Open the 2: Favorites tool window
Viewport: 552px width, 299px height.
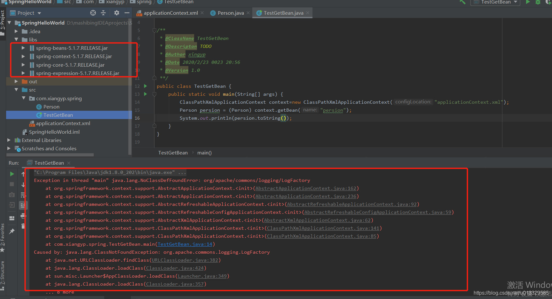3,237
